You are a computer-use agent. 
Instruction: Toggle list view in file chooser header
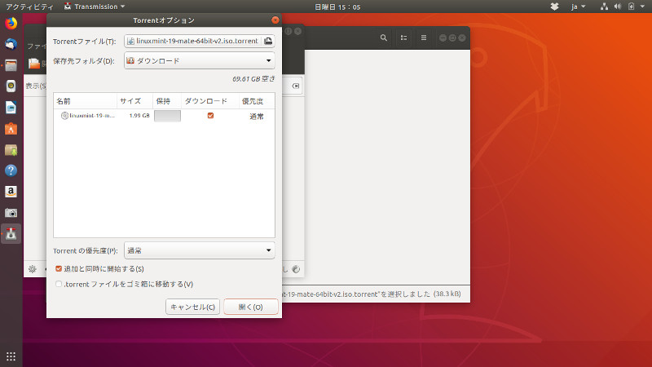point(403,38)
